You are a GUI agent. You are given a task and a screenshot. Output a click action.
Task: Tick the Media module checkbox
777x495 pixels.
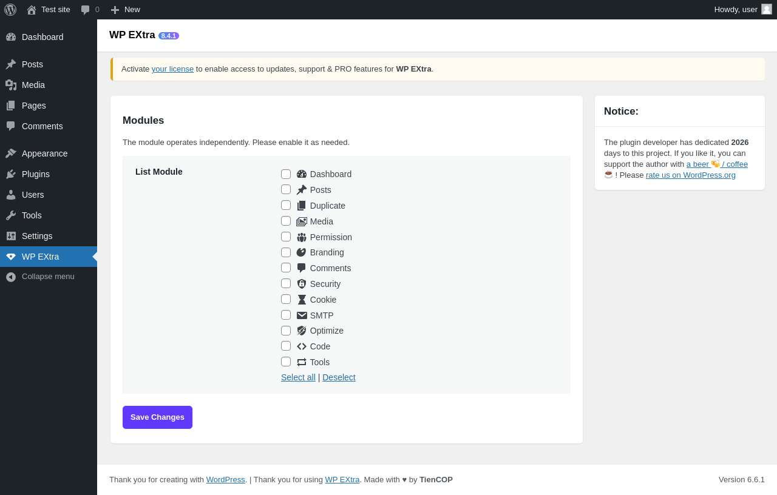coord(286,221)
